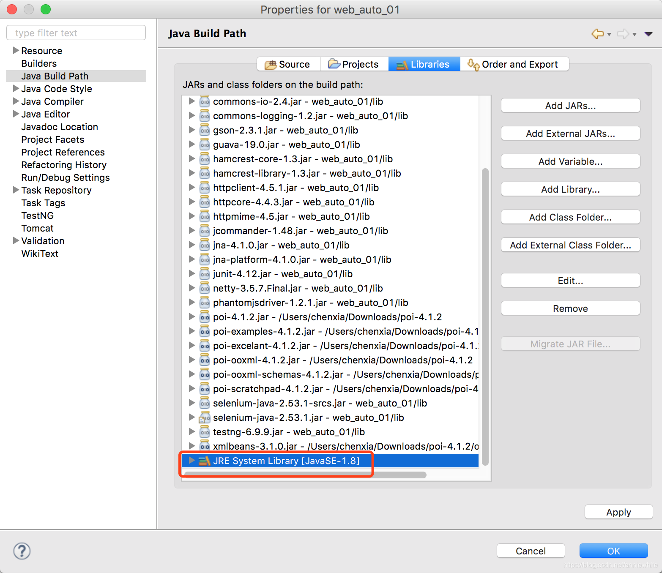The image size is (662, 573).
Task: Expand poi-excelant-4.1.2.jar entry
Action: tap(191, 345)
